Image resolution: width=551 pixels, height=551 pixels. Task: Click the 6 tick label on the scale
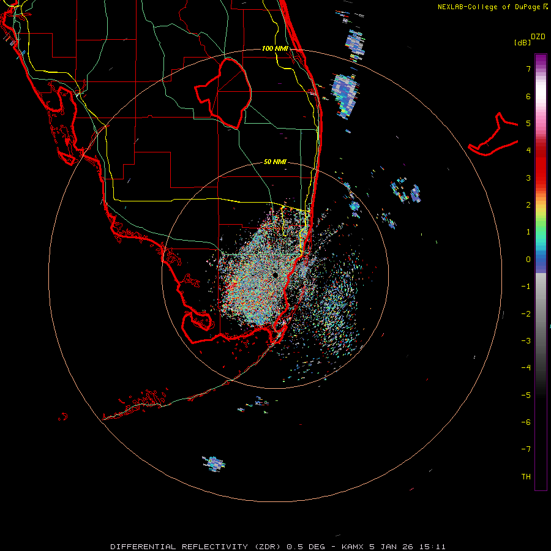pyautogui.click(x=528, y=96)
